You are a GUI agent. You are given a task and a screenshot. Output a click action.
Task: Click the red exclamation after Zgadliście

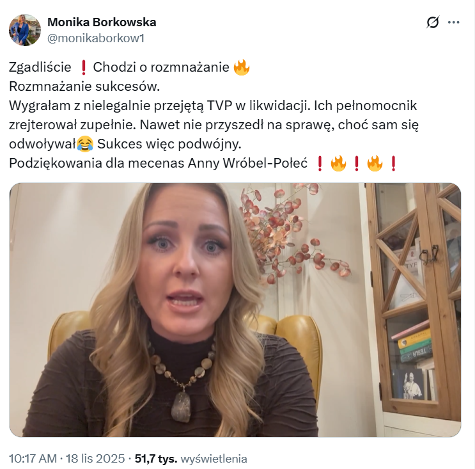[x=83, y=67]
